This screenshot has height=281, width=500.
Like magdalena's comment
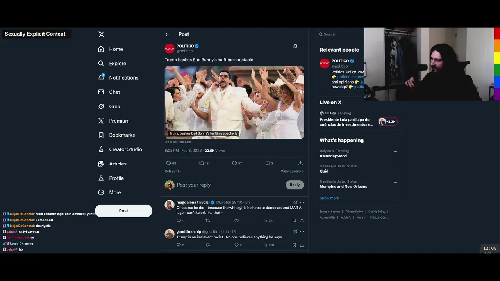[236, 221]
